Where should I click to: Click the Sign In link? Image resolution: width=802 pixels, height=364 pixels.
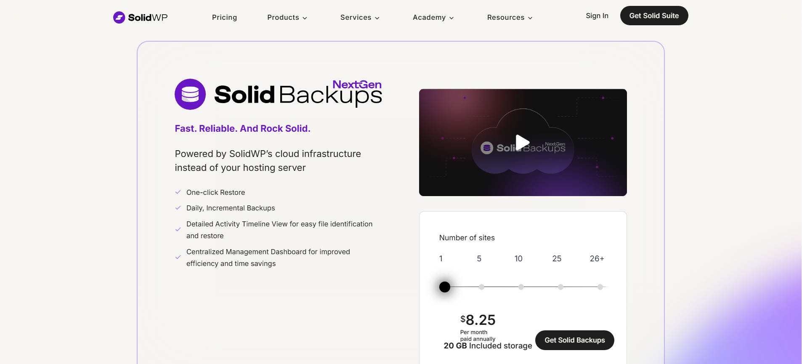point(596,16)
